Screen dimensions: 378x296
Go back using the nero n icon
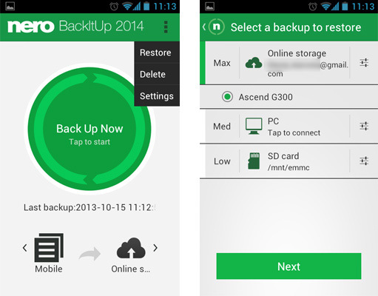pos(216,27)
